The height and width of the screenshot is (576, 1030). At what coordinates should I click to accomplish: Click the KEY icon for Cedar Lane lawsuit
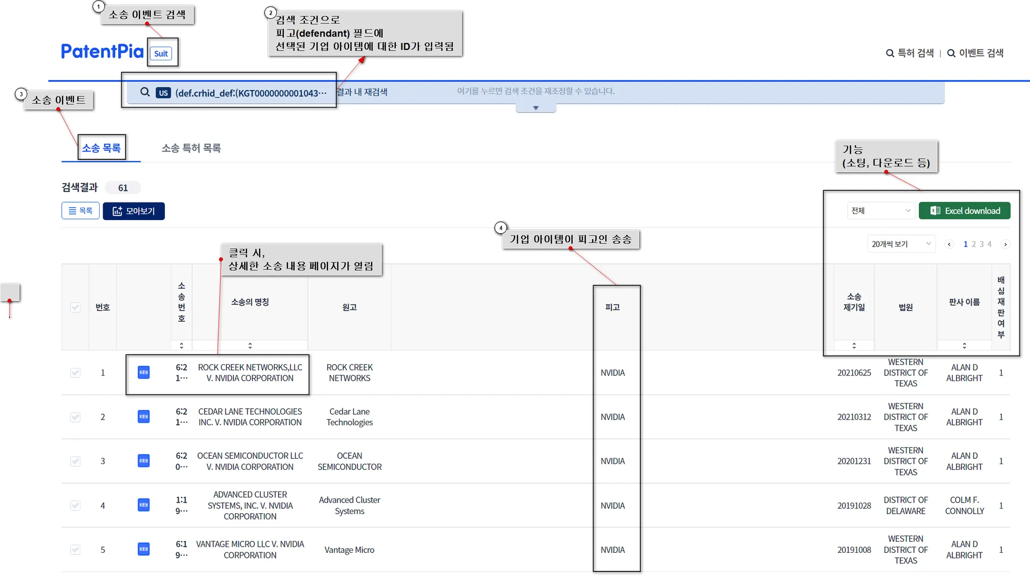143,417
